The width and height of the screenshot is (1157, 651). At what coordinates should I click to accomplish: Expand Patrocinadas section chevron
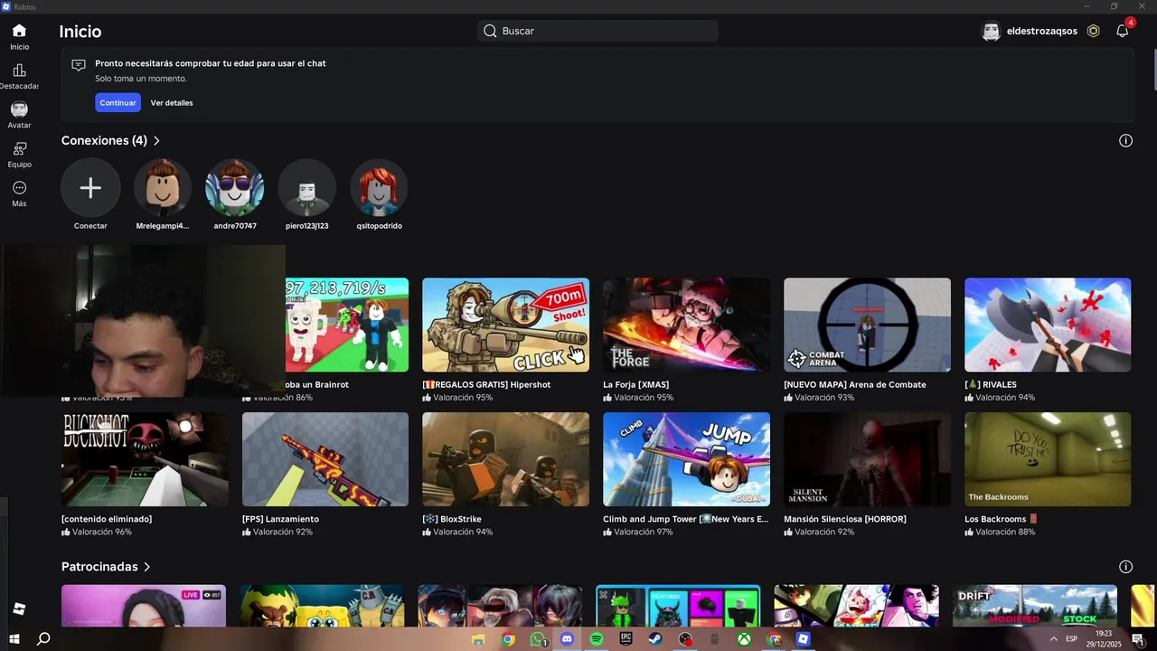click(146, 567)
